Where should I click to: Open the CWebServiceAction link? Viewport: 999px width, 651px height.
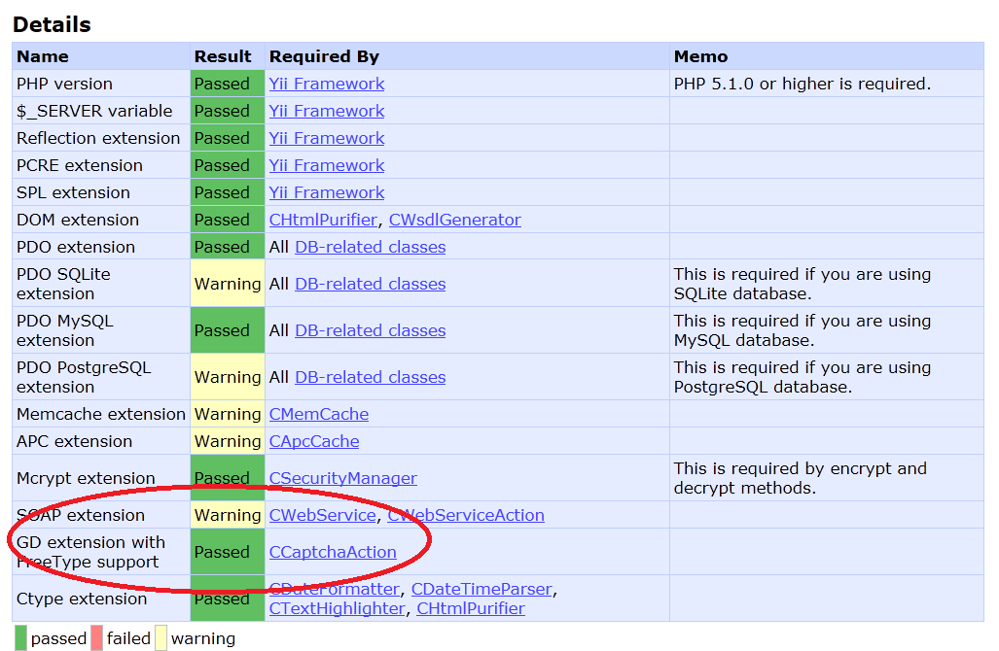tap(465, 515)
